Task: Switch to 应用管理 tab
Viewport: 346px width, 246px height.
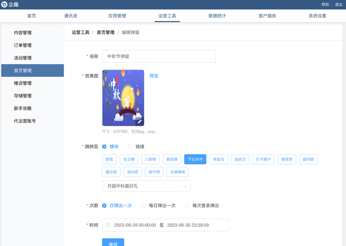Action: (117, 16)
